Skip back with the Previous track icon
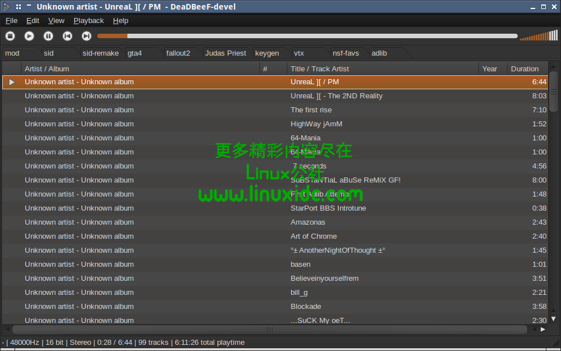The image size is (561, 351). [x=67, y=35]
